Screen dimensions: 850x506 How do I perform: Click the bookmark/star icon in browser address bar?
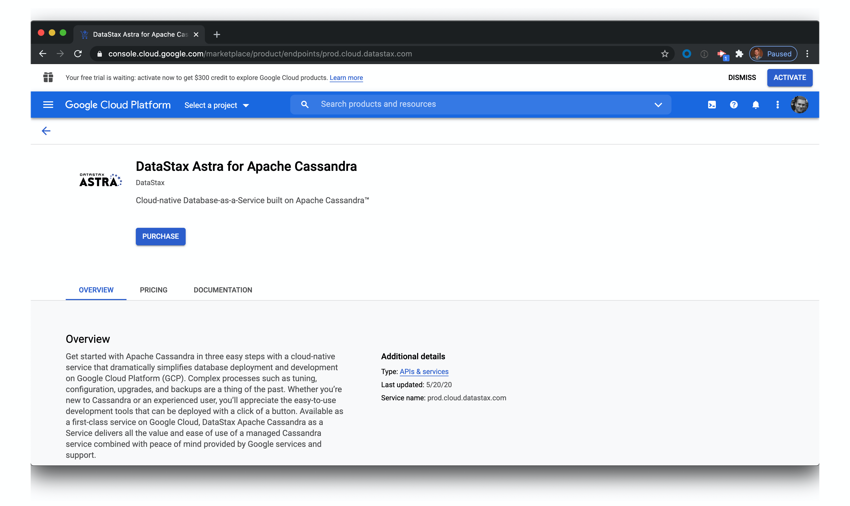pos(664,54)
